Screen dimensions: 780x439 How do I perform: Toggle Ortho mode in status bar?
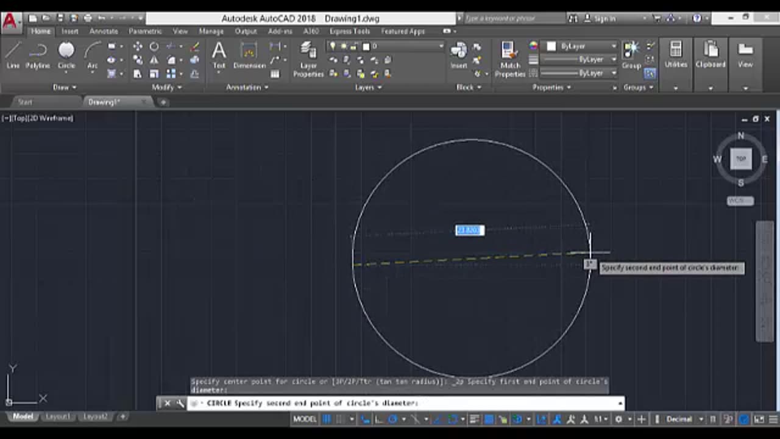coord(379,419)
